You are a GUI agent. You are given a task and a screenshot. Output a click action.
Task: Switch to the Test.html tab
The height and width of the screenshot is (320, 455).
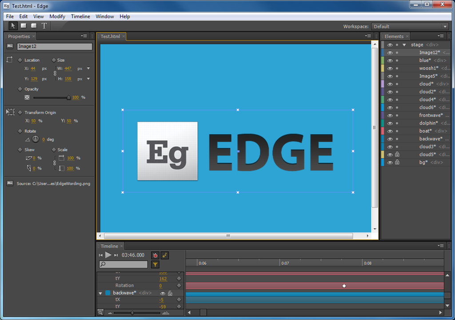[110, 36]
